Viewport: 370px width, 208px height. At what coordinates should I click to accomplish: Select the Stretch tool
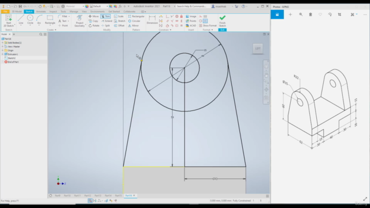coord(120,21)
